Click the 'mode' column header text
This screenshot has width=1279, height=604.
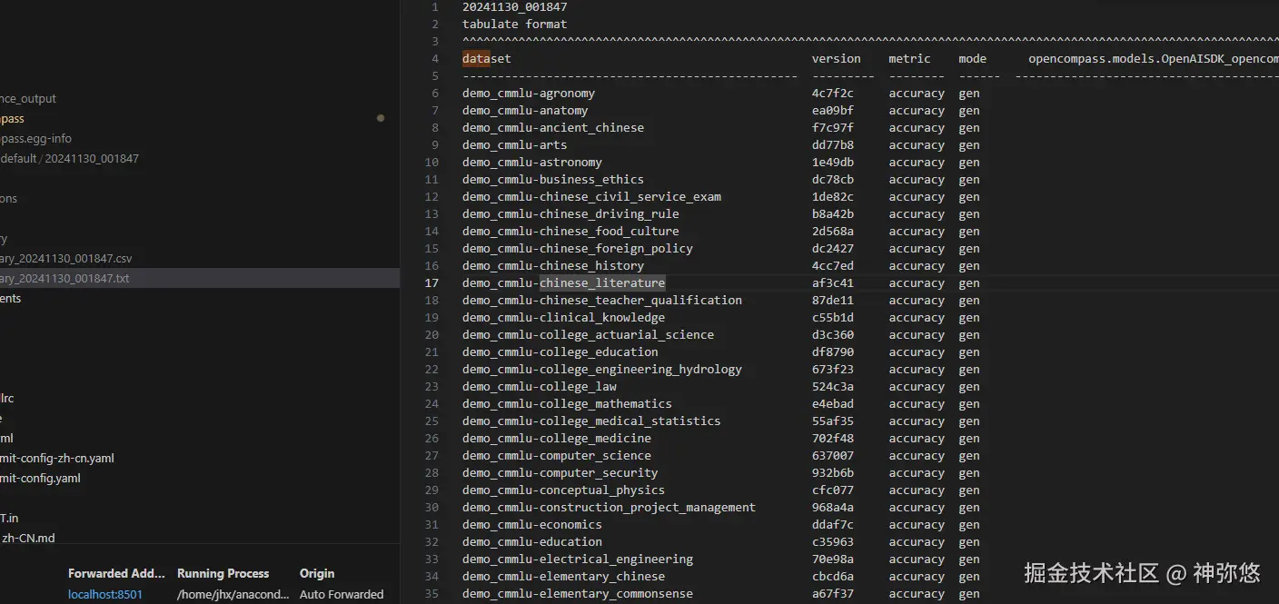point(972,58)
